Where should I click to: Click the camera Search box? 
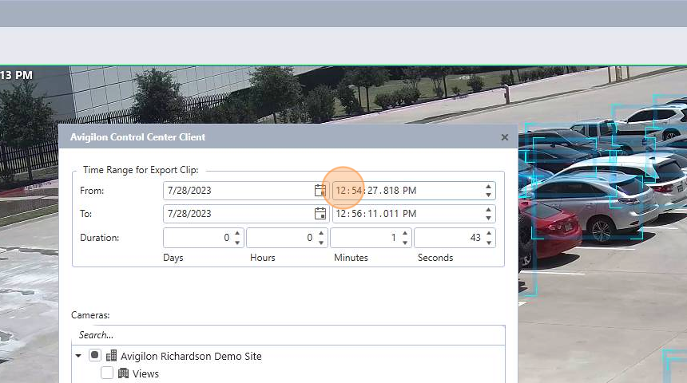pyautogui.click(x=288, y=335)
